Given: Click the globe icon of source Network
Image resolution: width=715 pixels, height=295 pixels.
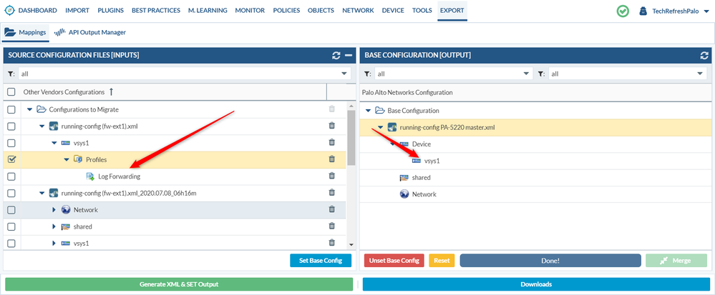Looking at the screenshot, I should 66,210.
